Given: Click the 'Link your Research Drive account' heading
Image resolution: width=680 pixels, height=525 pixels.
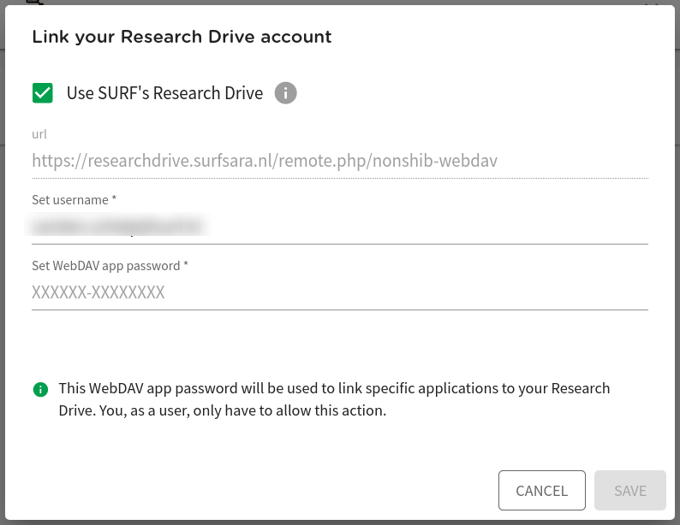Looking at the screenshot, I should pos(182,37).
